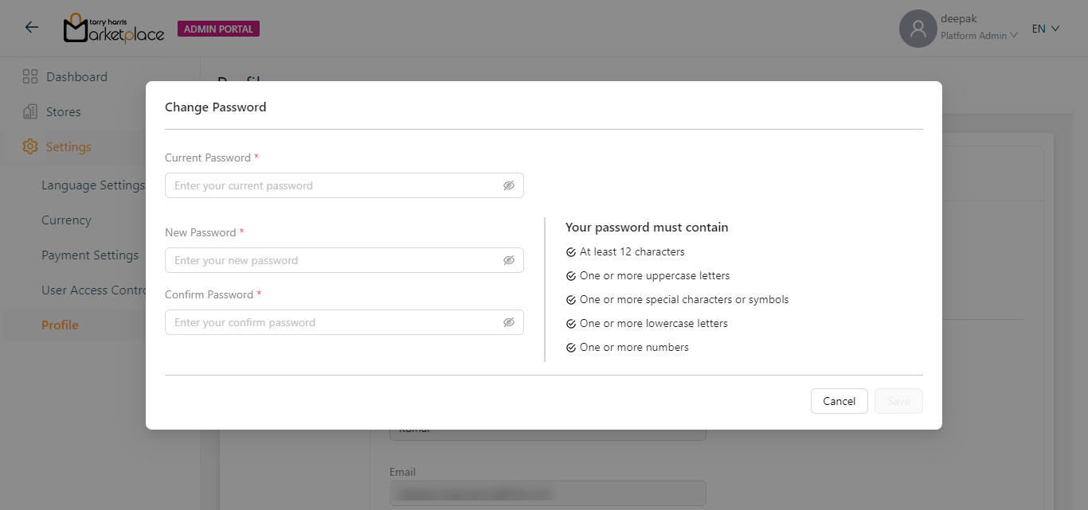This screenshot has height=510, width=1088.
Task: Click the back arrow icon
Action: (31, 28)
